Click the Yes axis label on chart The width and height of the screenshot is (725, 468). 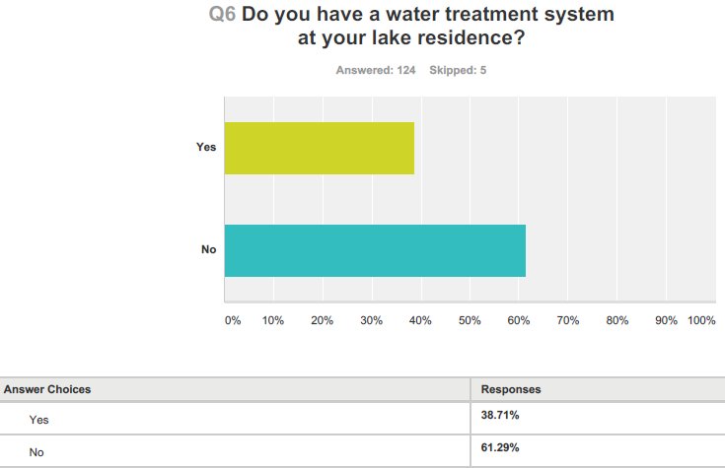click(x=206, y=148)
